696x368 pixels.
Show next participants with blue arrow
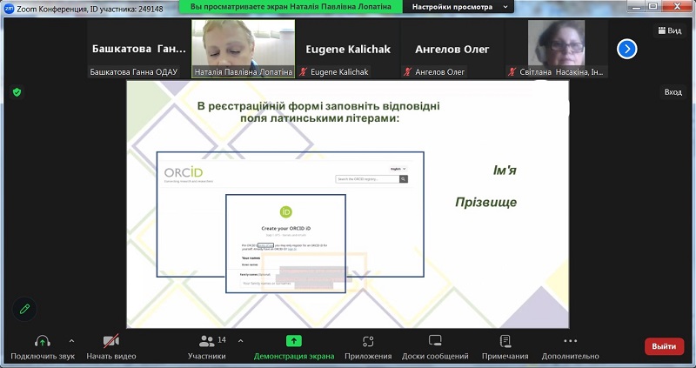[x=626, y=49]
